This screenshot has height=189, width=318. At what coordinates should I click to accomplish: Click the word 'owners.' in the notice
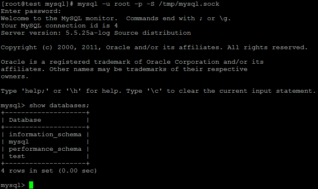point(15,77)
